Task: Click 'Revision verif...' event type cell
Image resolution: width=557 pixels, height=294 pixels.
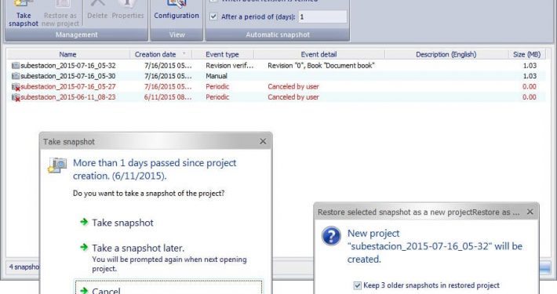Action: pyautogui.click(x=230, y=65)
